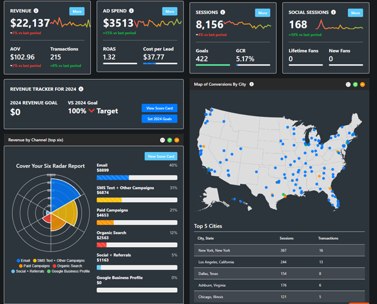Open More details in the Revenue card

click(77, 11)
